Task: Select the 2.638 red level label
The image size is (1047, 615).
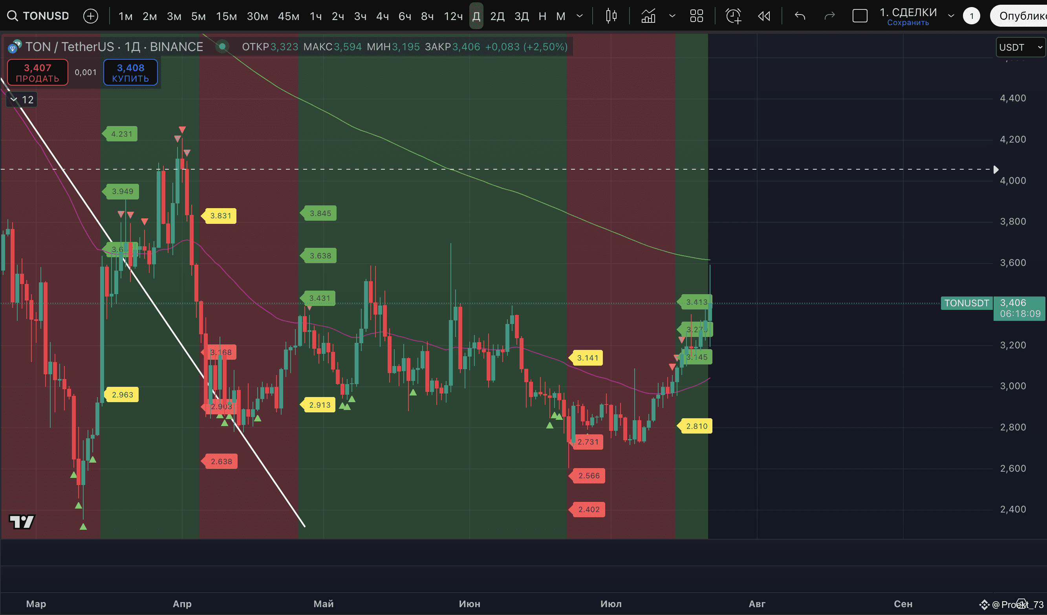Action: (x=220, y=461)
